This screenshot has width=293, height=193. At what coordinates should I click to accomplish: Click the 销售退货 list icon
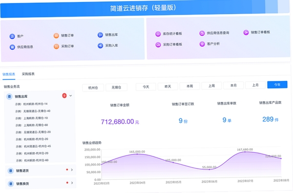coord(10,171)
